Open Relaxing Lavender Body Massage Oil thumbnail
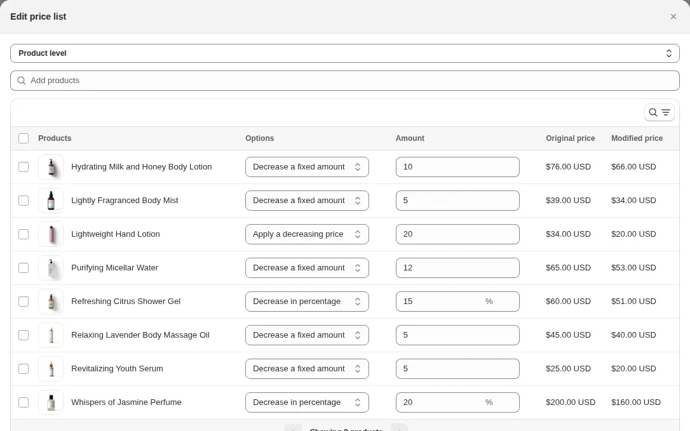 tap(51, 335)
